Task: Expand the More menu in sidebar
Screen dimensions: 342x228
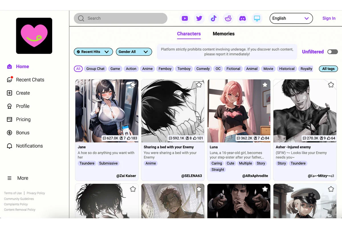Action: coord(18,178)
